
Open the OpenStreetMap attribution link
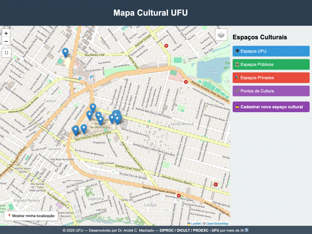217,224
